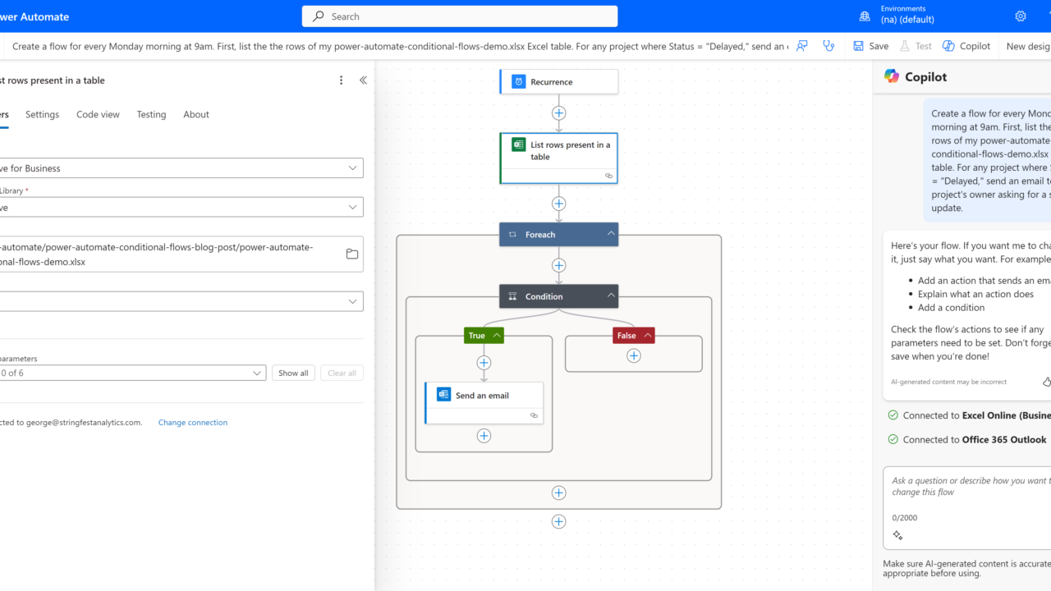Switch to the Code view tab

98,115
